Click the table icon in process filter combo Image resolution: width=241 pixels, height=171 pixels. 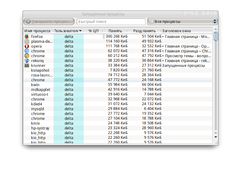point(151,21)
